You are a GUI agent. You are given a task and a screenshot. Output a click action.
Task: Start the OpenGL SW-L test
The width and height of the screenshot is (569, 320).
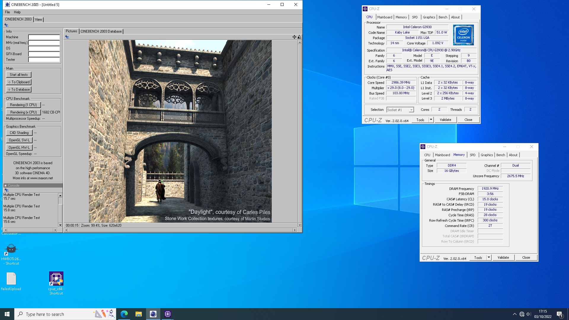[x=19, y=140]
